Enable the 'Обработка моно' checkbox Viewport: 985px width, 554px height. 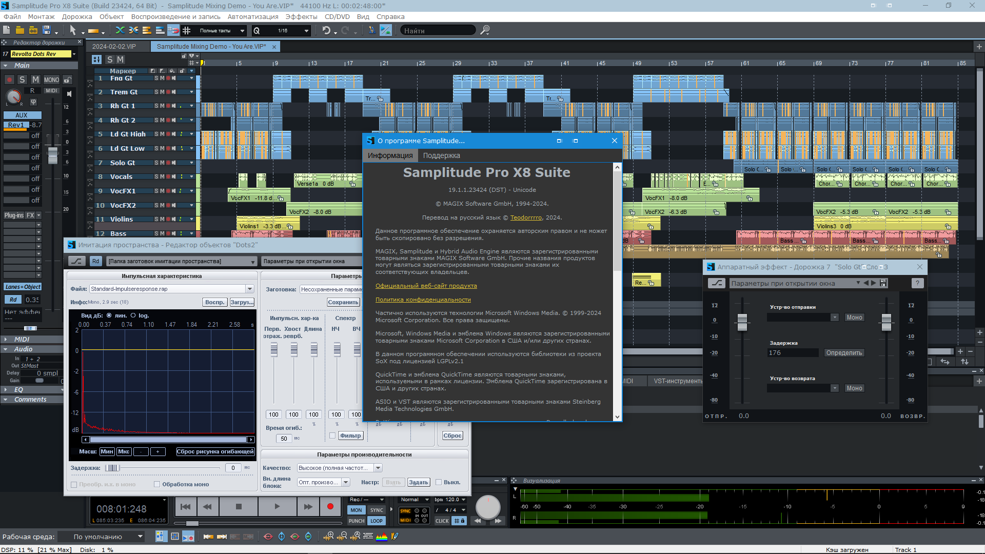(x=157, y=484)
